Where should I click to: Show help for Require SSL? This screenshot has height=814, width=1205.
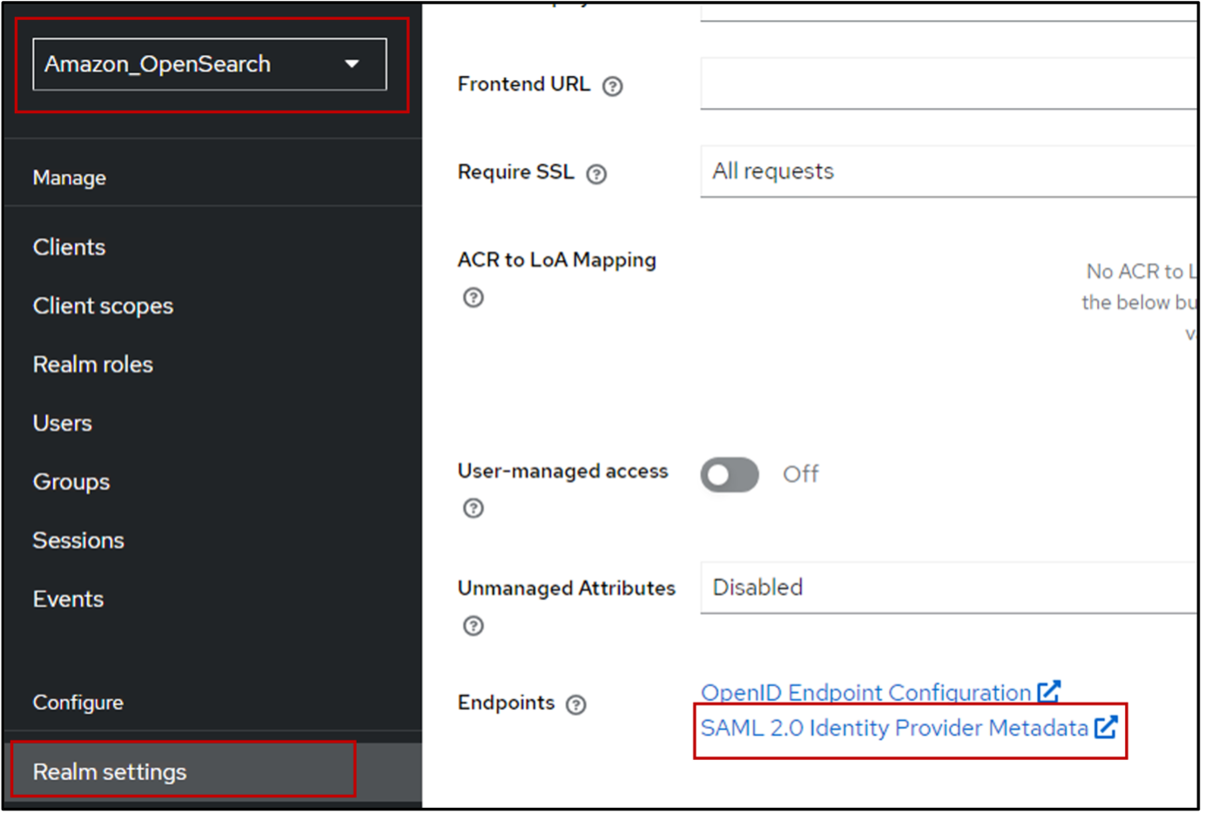[596, 174]
